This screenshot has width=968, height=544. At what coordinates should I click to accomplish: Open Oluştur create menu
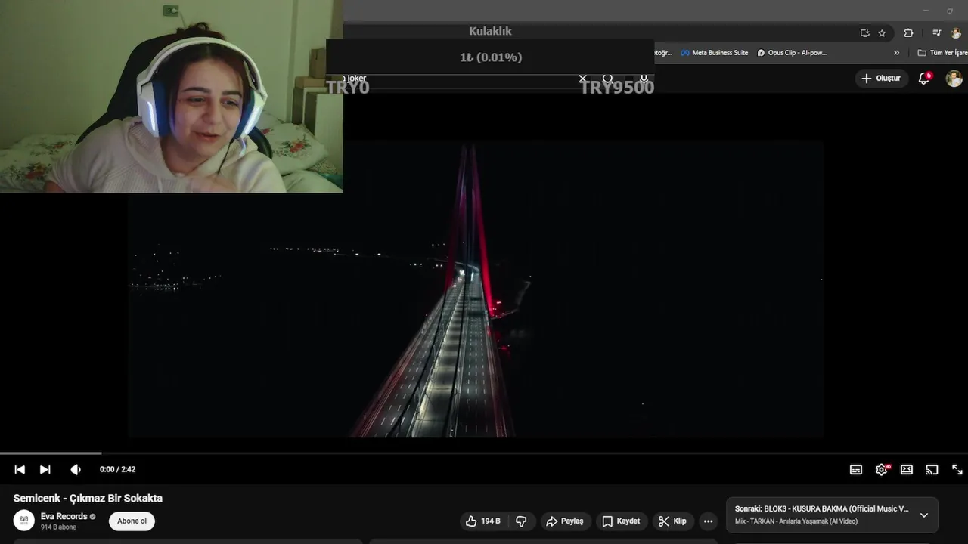coord(881,78)
